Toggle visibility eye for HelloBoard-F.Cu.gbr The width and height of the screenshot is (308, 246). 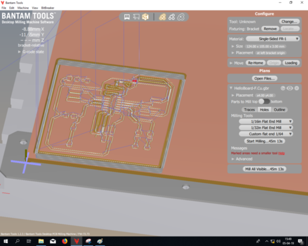click(x=290, y=88)
